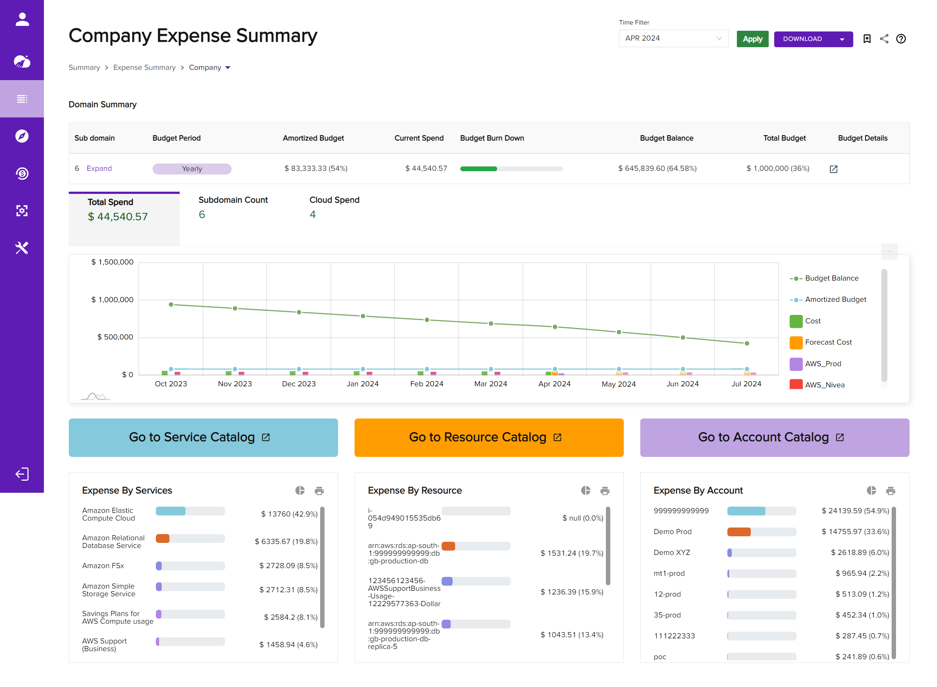
Task: Click the Amortized Budget column header
Action: (x=313, y=138)
